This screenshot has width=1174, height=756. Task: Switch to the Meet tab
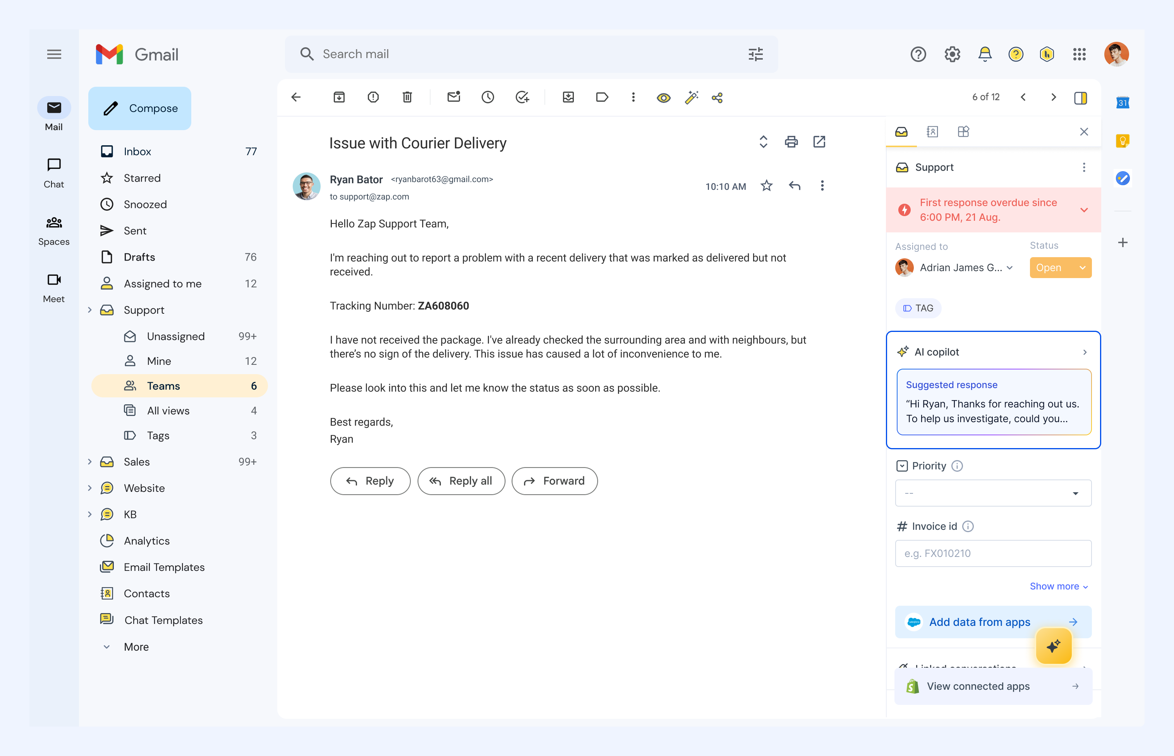point(54,288)
